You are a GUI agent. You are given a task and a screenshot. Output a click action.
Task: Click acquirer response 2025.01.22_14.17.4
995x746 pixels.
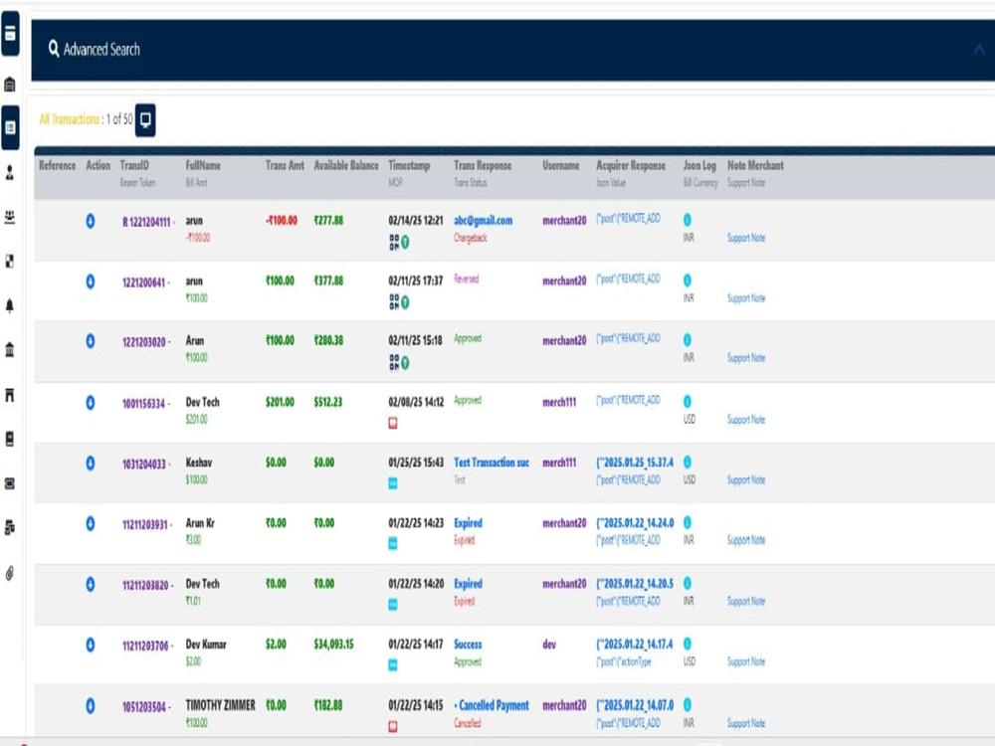[635, 644]
